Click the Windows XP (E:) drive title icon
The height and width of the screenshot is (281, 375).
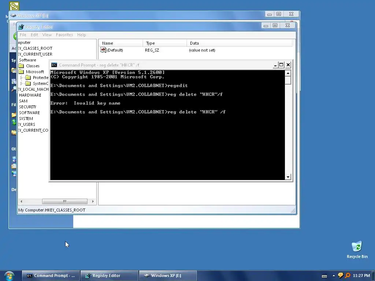point(13,15)
